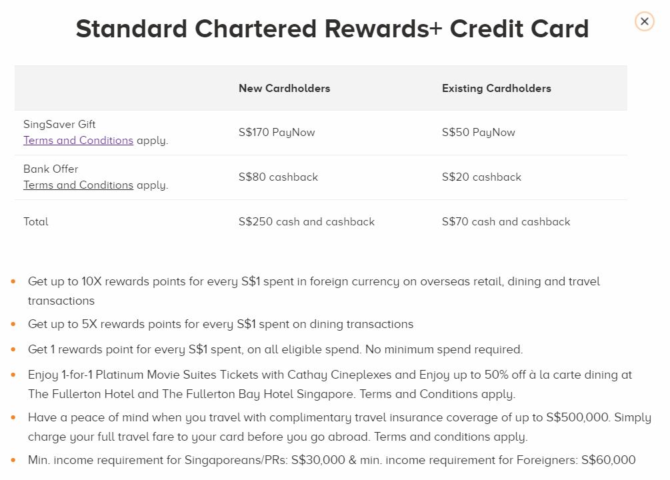The height and width of the screenshot is (480, 670).
Task: Click the 5X dining rewards bullet text
Action: click(221, 325)
